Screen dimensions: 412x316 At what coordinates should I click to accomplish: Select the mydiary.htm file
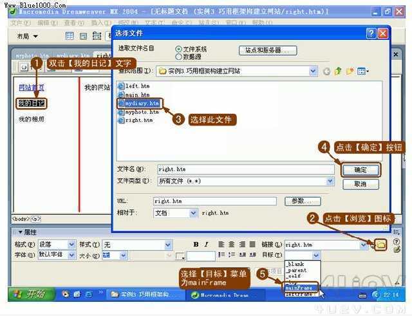139,103
